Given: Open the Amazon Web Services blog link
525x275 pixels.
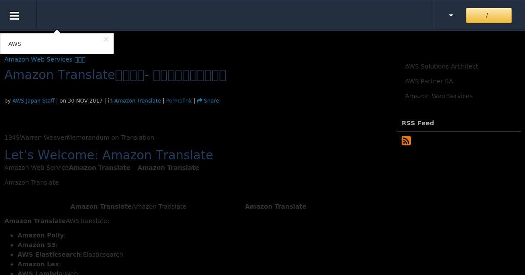Looking at the screenshot, I should tap(45, 59).
